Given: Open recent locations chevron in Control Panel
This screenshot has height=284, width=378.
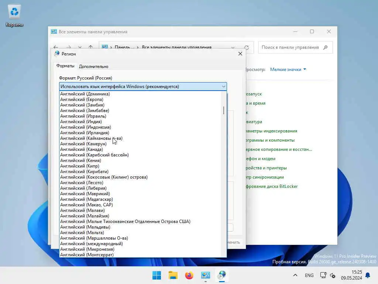Looking at the screenshot, I should point(80,47).
